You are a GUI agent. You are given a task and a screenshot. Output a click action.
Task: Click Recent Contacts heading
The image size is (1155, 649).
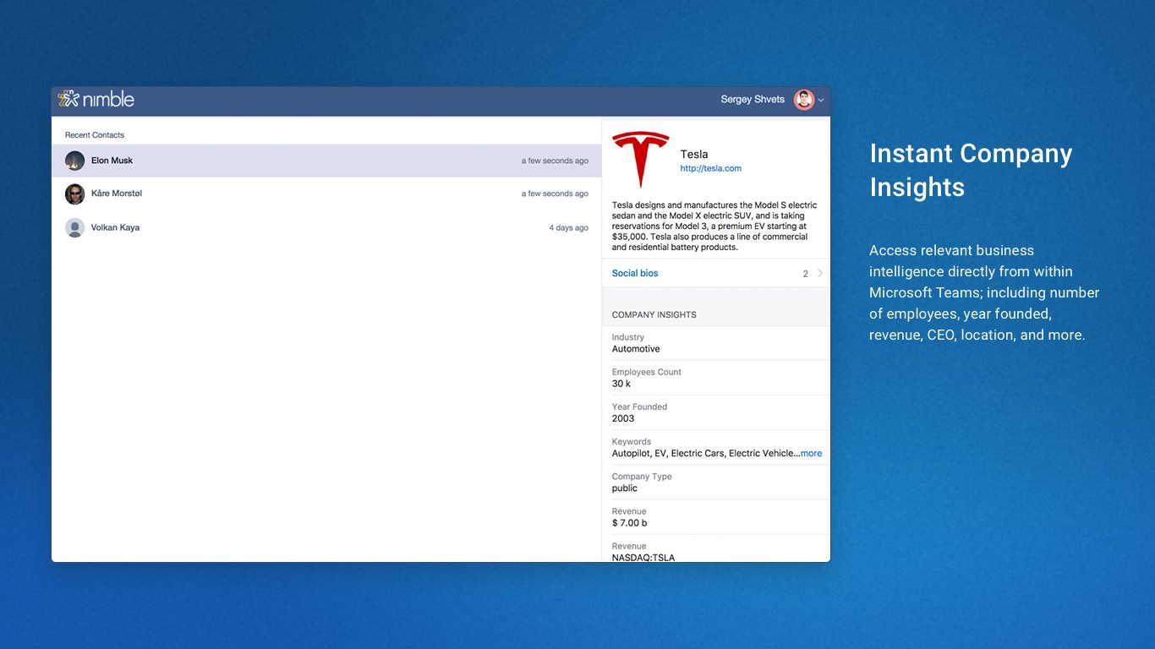click(x=95, y=135)
